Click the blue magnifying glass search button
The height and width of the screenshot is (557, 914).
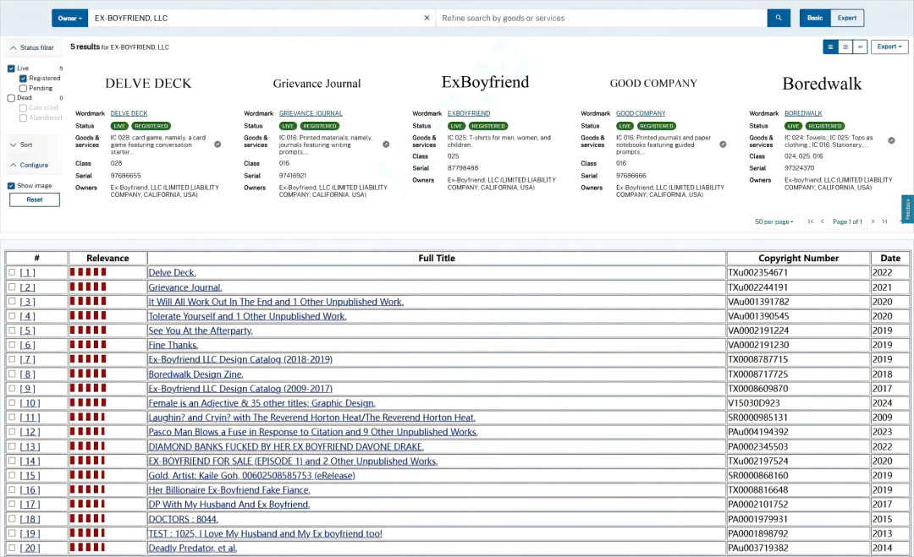[779, 18]
